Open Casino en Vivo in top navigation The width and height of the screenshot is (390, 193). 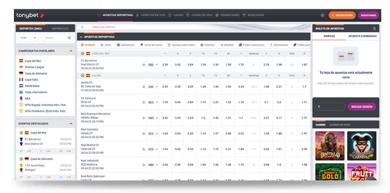click(x=199, y=15)
